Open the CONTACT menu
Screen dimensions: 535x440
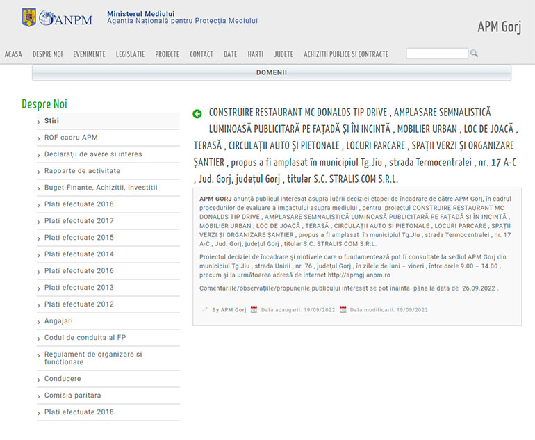(201, 54)
